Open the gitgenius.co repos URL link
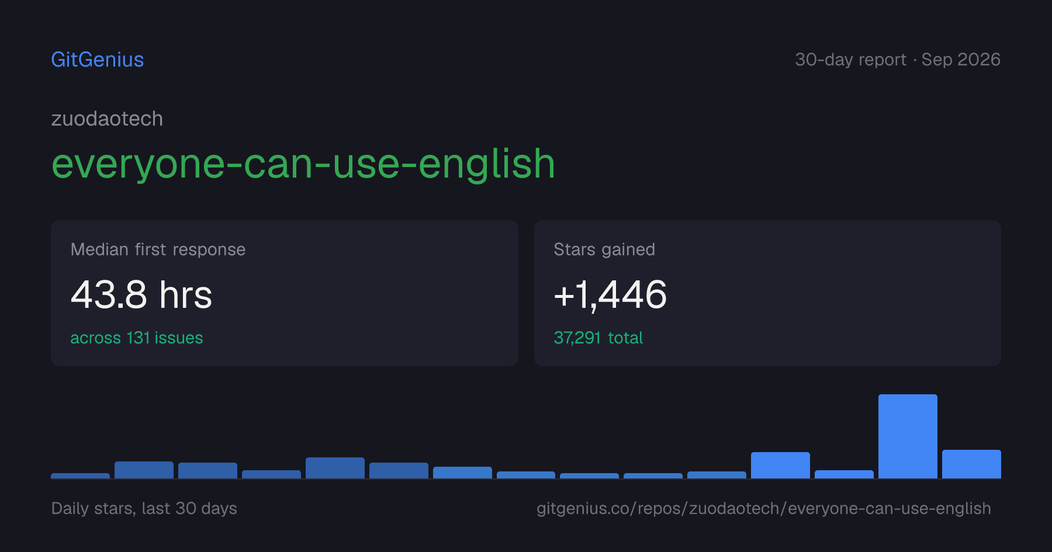 click(764, 508)
